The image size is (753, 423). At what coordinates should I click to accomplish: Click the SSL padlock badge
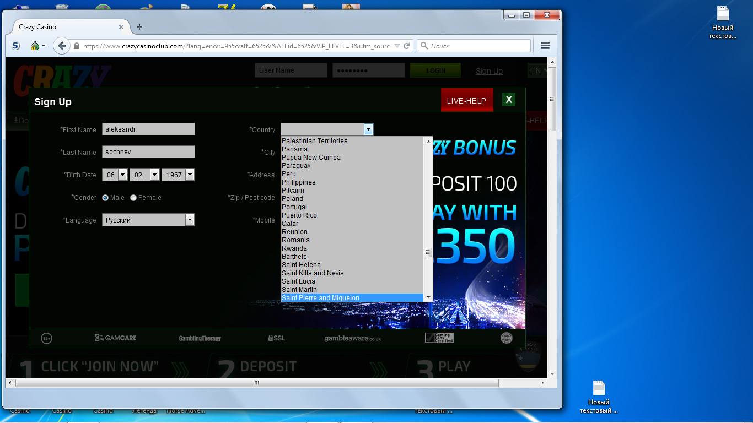point(277,338)
